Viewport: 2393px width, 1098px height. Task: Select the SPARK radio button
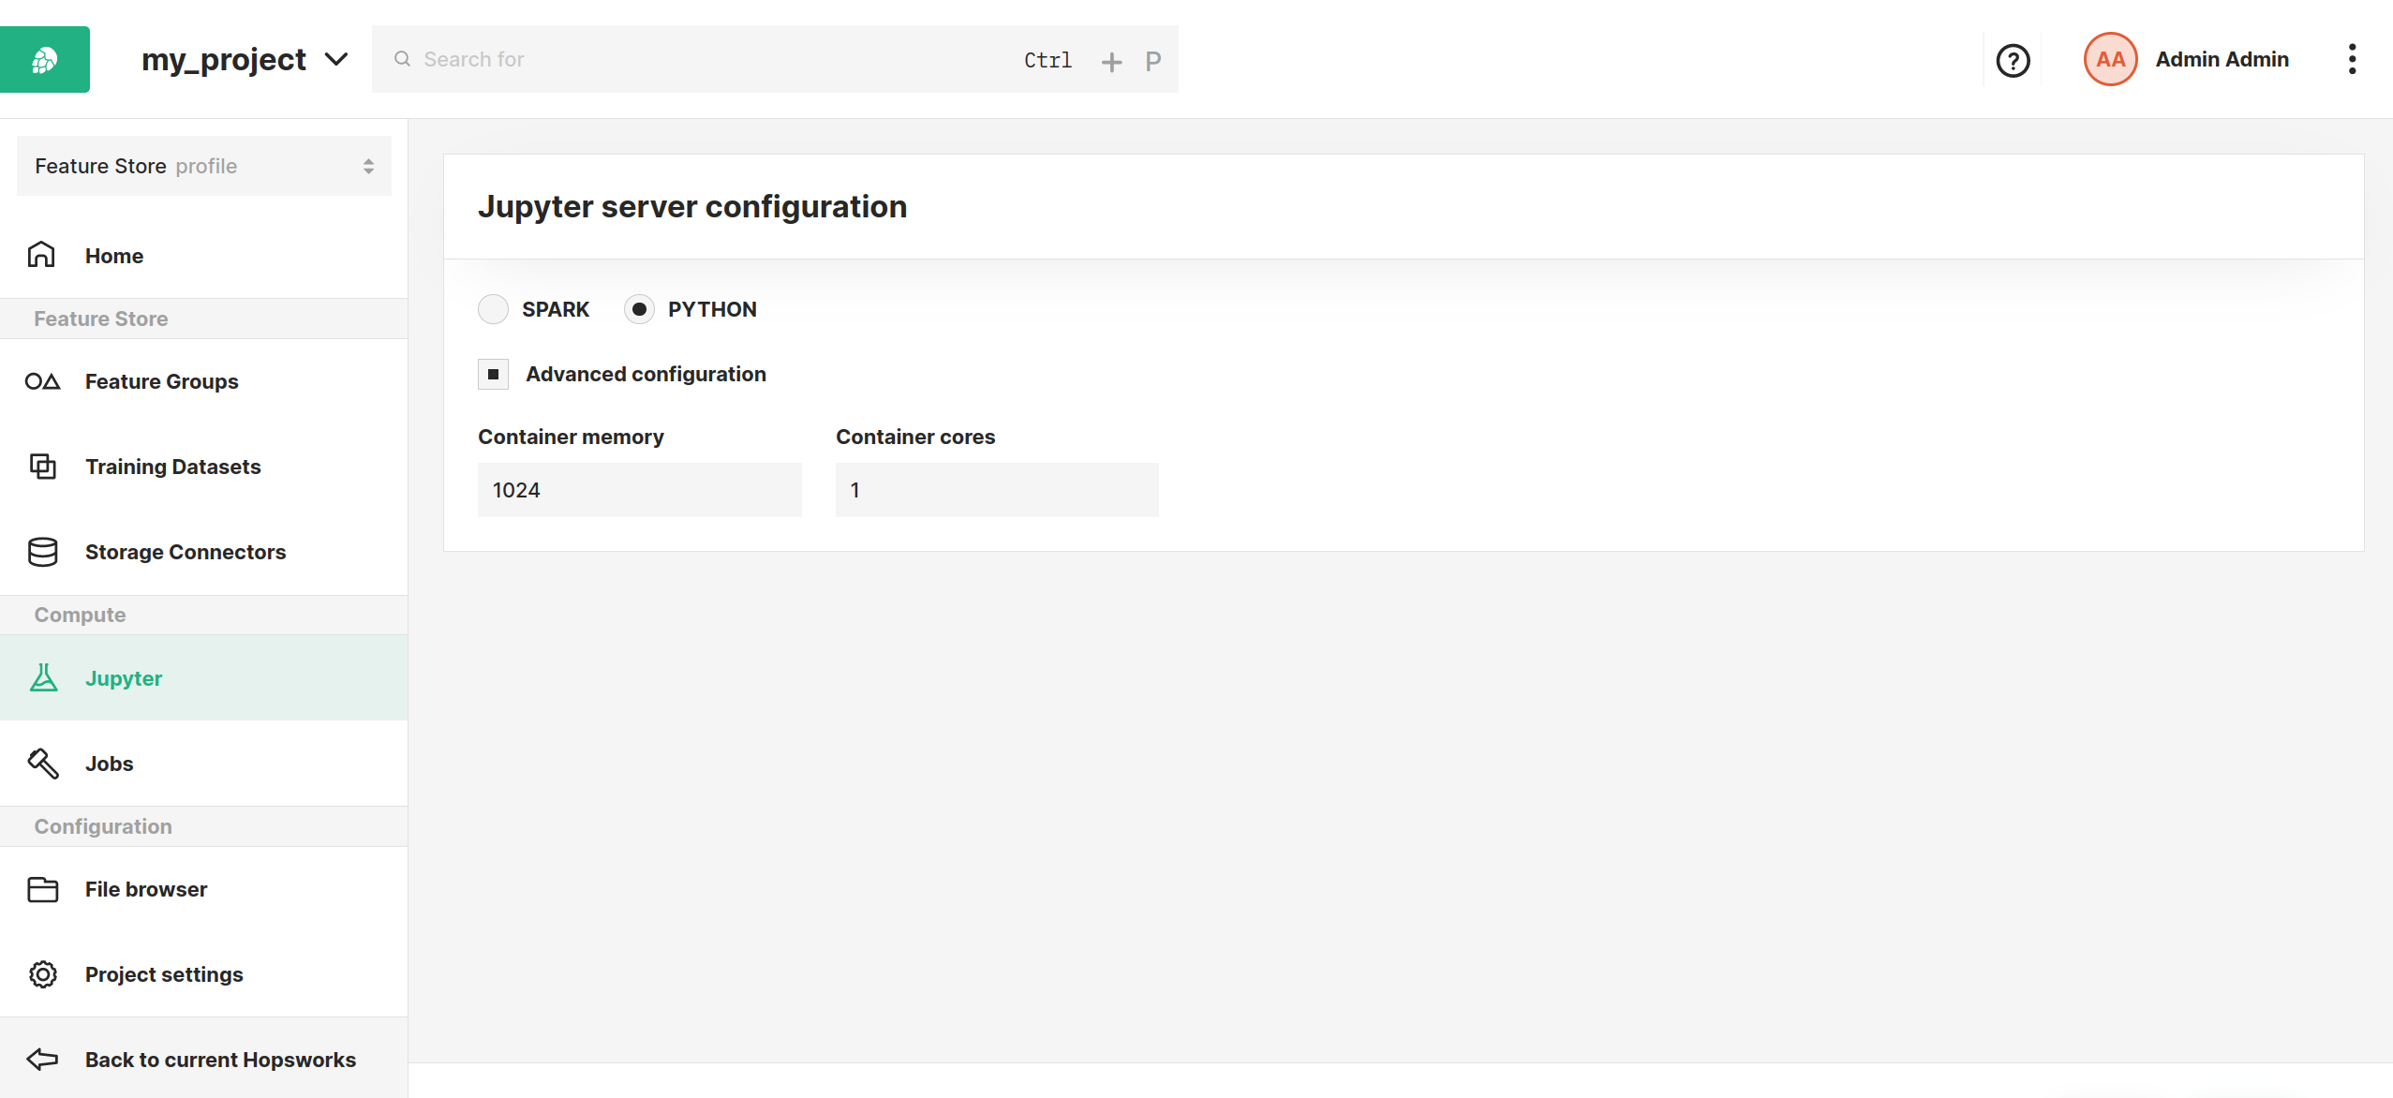[494, 308]
